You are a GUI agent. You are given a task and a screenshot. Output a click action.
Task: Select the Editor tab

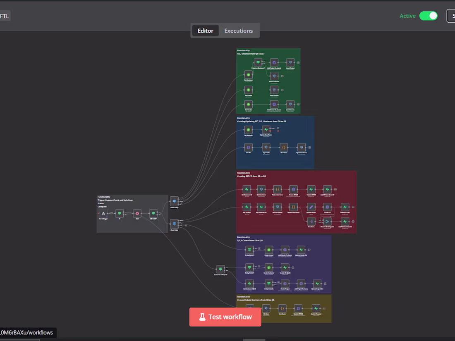click(x=206, y=30)
